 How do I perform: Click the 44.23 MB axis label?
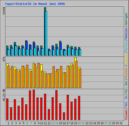point(4,95)
